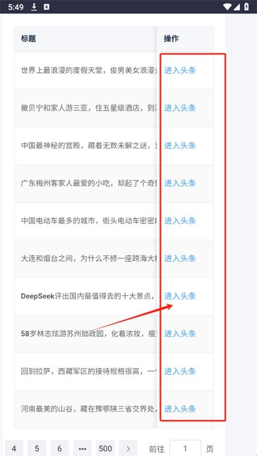Select page 5 in pagination

coord(37,449)
